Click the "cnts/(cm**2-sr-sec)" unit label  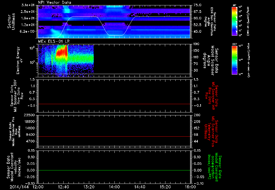tap(248, 21)
